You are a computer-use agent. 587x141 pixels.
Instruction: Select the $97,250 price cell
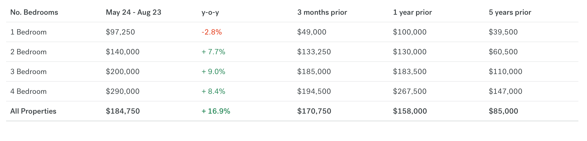[120, 32]
